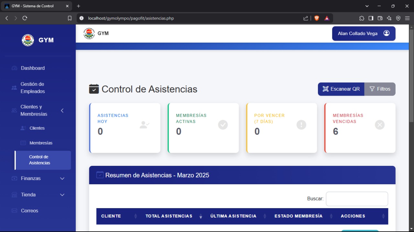Open Correos from the sidebar

pyautogui.click(x=29, y=211)
